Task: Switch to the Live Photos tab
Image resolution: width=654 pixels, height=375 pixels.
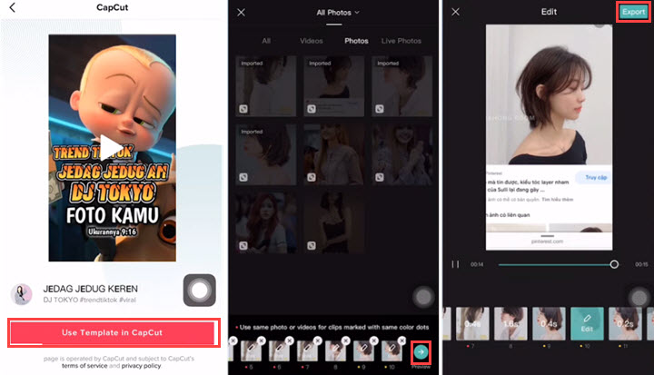Action: 401,41
